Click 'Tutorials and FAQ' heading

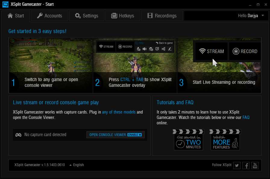point(175,102)
